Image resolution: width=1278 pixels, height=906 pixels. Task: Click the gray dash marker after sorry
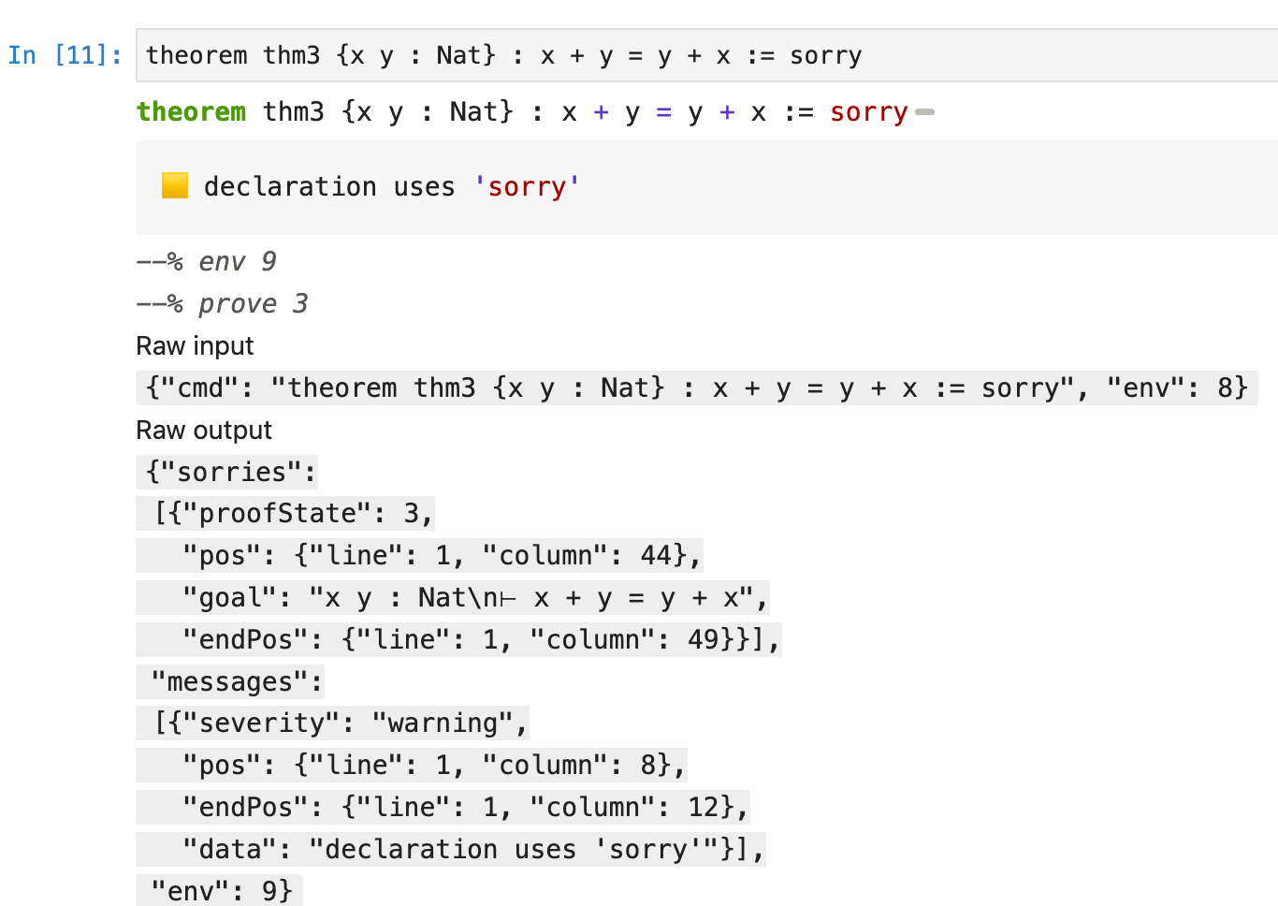pos(924,112)
